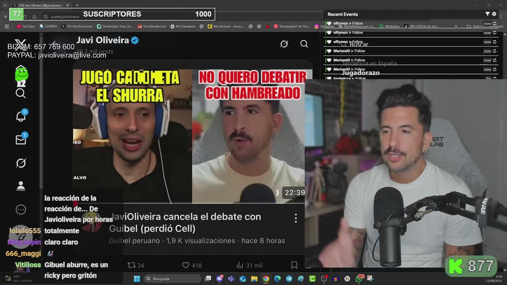View analytics showing 31 mil views
The image size is (507, 285).
coord(249,265)
